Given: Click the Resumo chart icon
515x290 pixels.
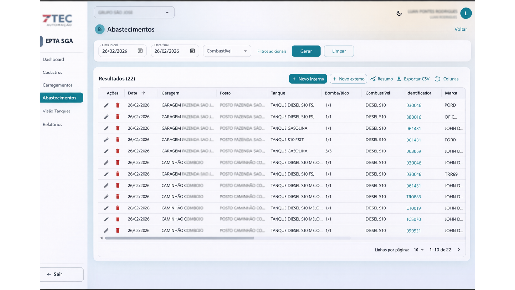Looking at the screenshot, I should (x=373, y=79).
